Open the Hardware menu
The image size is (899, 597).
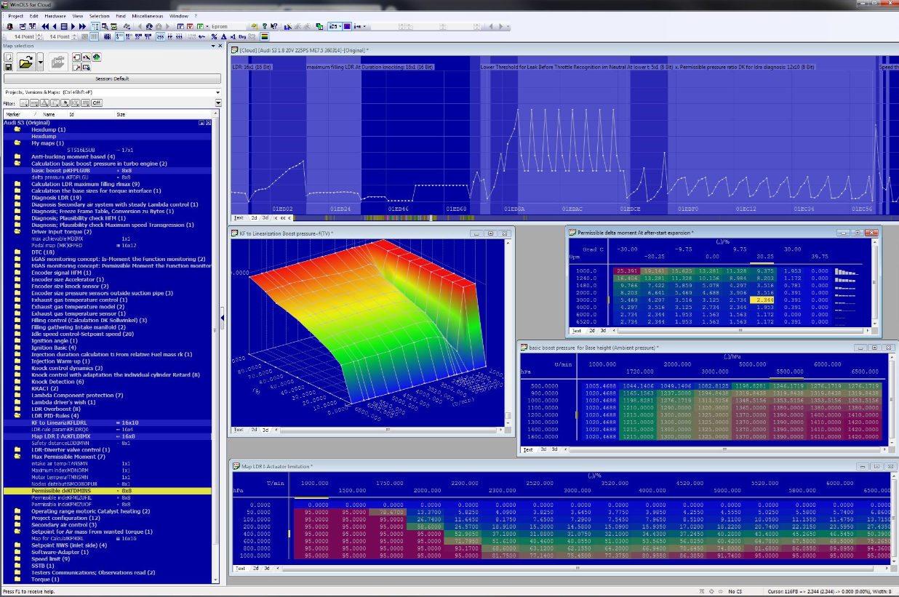coord(55,15)
